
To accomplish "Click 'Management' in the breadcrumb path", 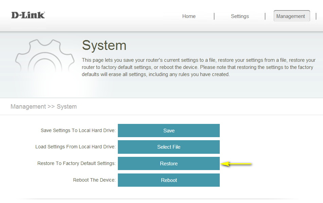I will (28, 107).
